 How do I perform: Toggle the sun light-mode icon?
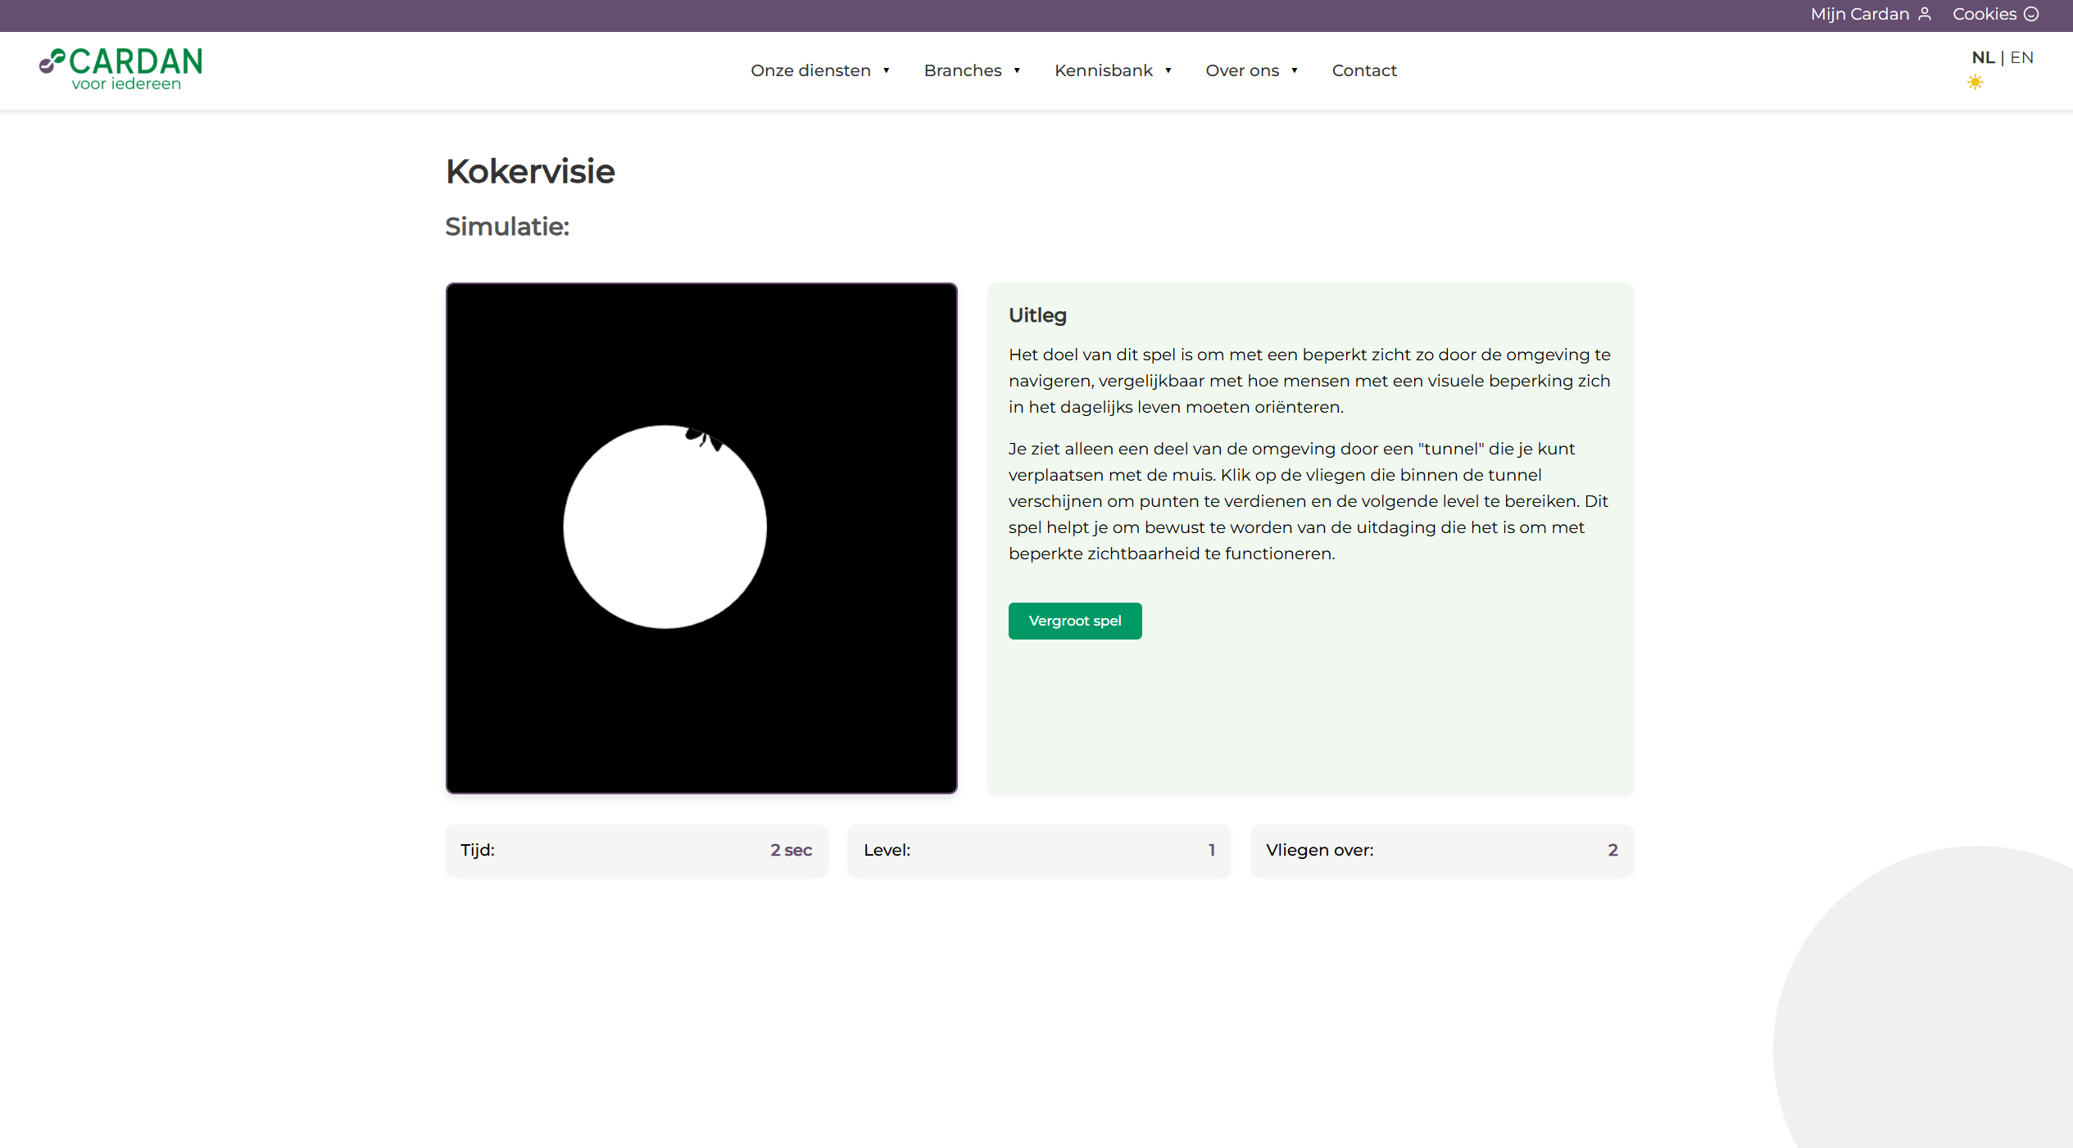point(1975,83)
